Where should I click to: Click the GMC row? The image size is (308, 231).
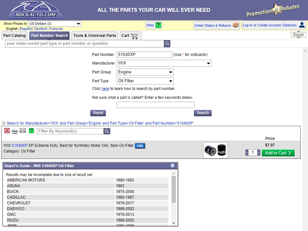click(87, 214)
